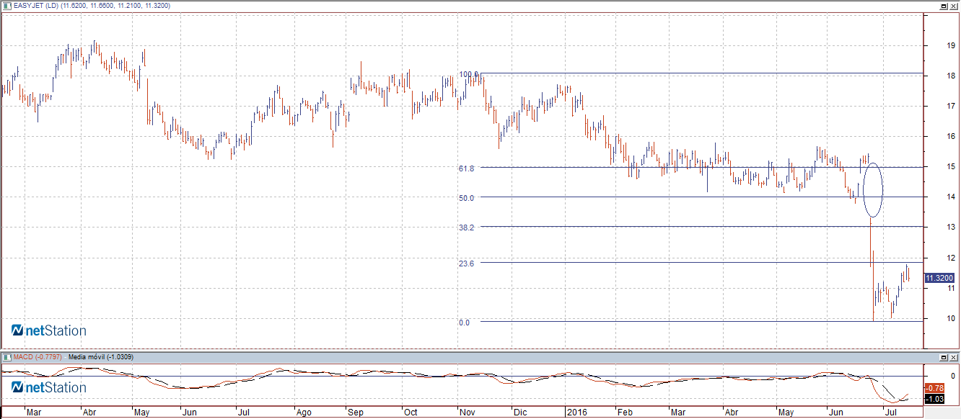Viewport: 961px width, 419px height.
Task: Close the EASYJET price chart panel
Action: [x=954, y=6]
